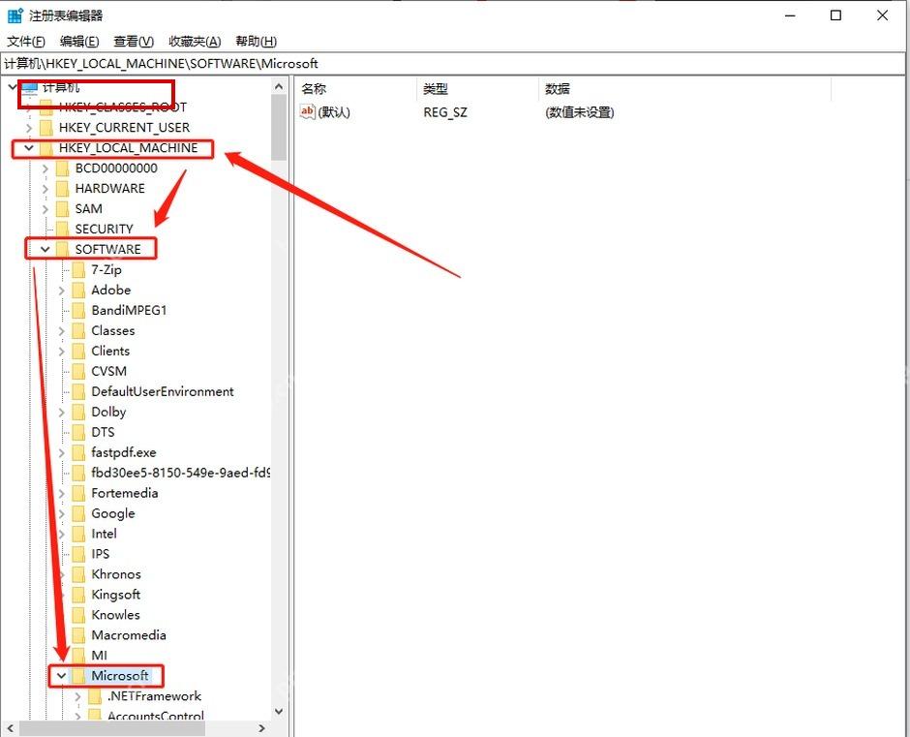Collapse the Microsoft key
The width and height of the screenshot is (910, 737).
point(62,675)
